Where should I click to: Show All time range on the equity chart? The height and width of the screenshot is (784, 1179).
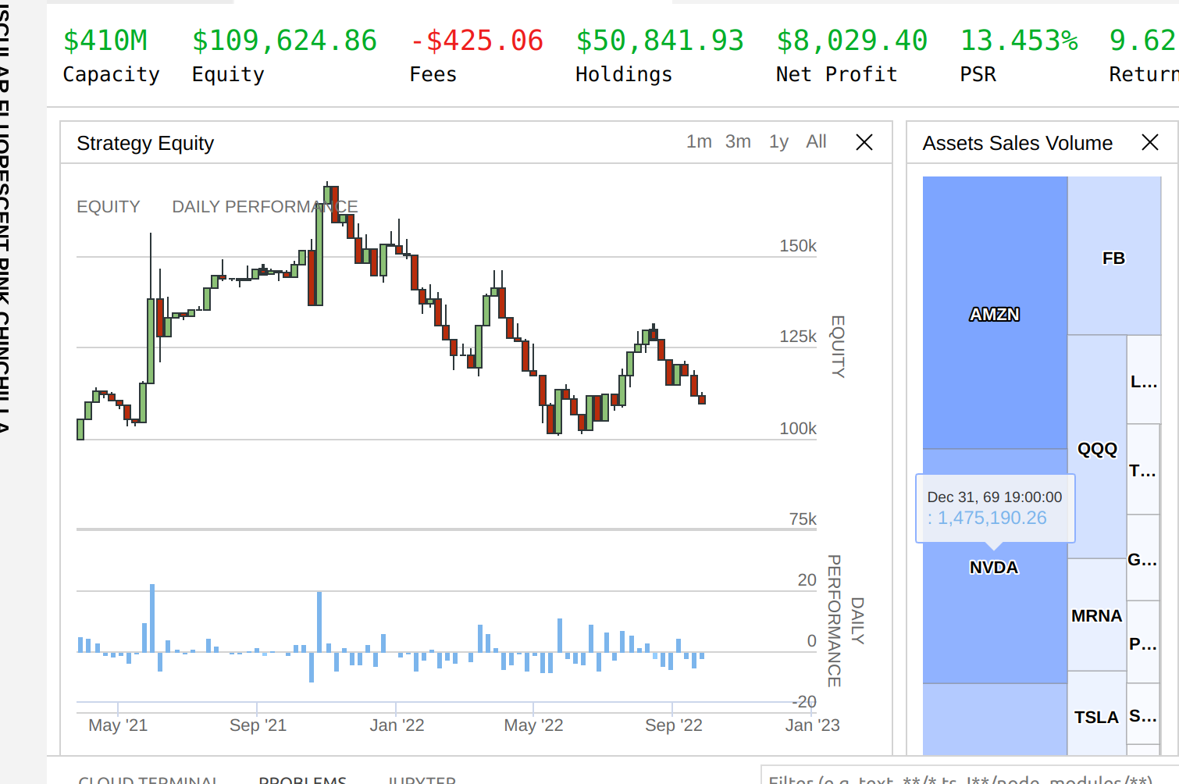pos(816,141)
